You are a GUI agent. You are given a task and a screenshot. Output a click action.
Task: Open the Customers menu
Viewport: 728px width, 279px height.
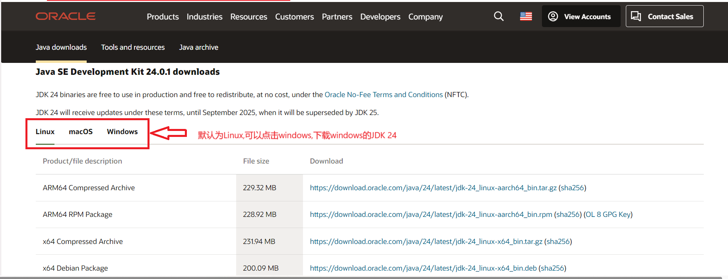[294, 17]
